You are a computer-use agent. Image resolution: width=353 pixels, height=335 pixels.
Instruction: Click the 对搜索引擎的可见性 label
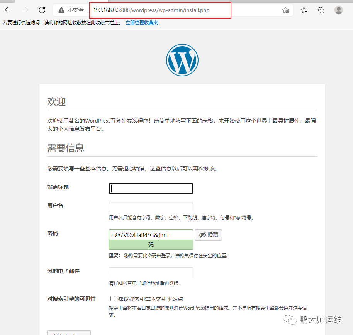click(x=71, y=299)
